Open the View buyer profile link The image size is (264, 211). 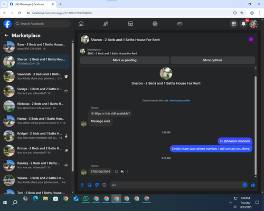pyautogui.click(x=180, y=101)
